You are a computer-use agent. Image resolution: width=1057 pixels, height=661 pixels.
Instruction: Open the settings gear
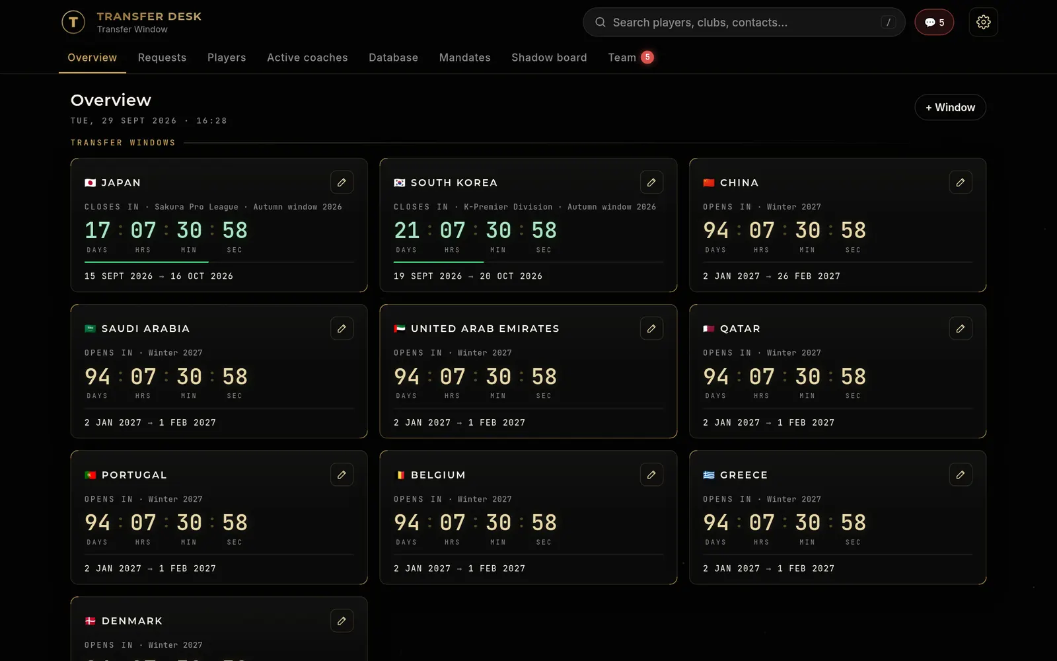click(983, 22)
